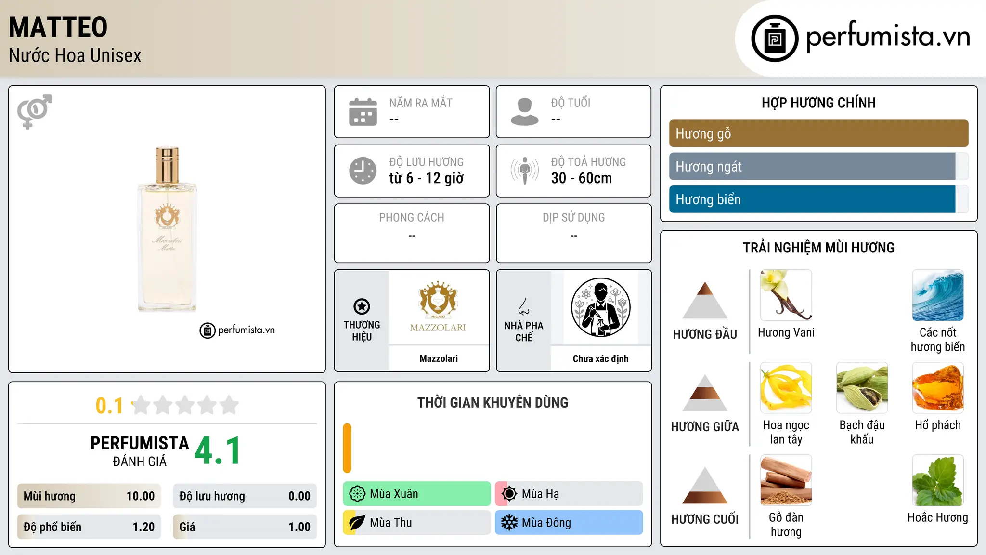
Task: Click the MATTEO product title
Action: pyautogui.click(x=58, y=27)
